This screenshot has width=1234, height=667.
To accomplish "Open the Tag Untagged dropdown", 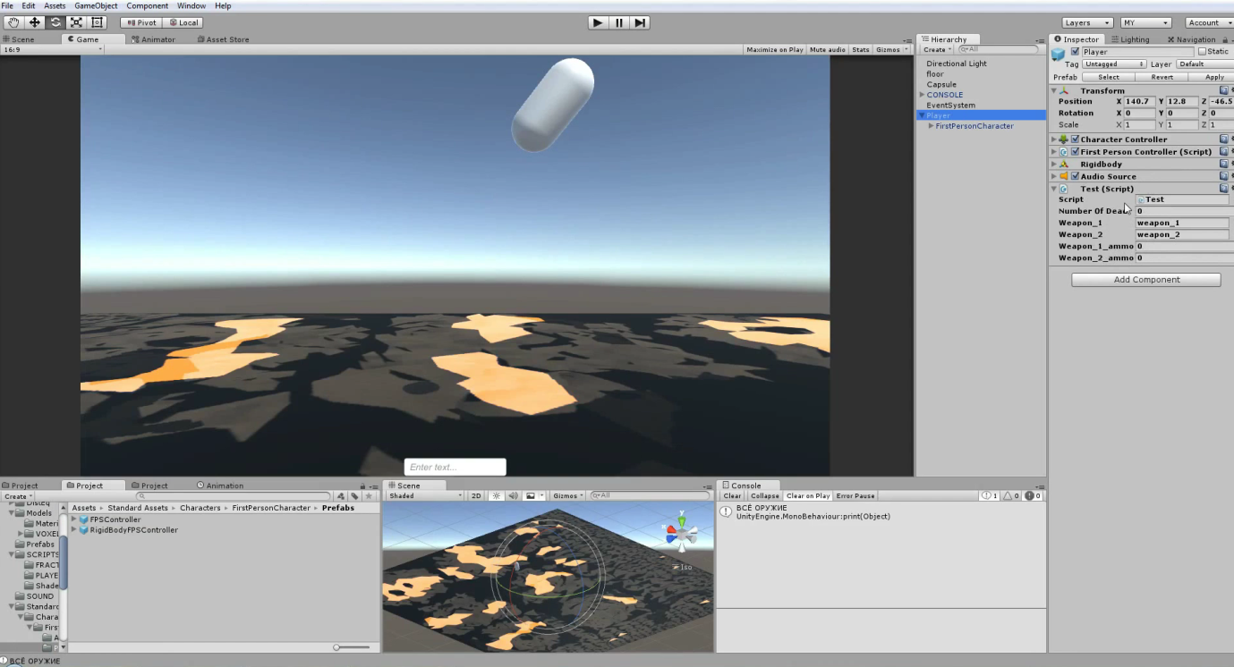I will click(1114, 64).
